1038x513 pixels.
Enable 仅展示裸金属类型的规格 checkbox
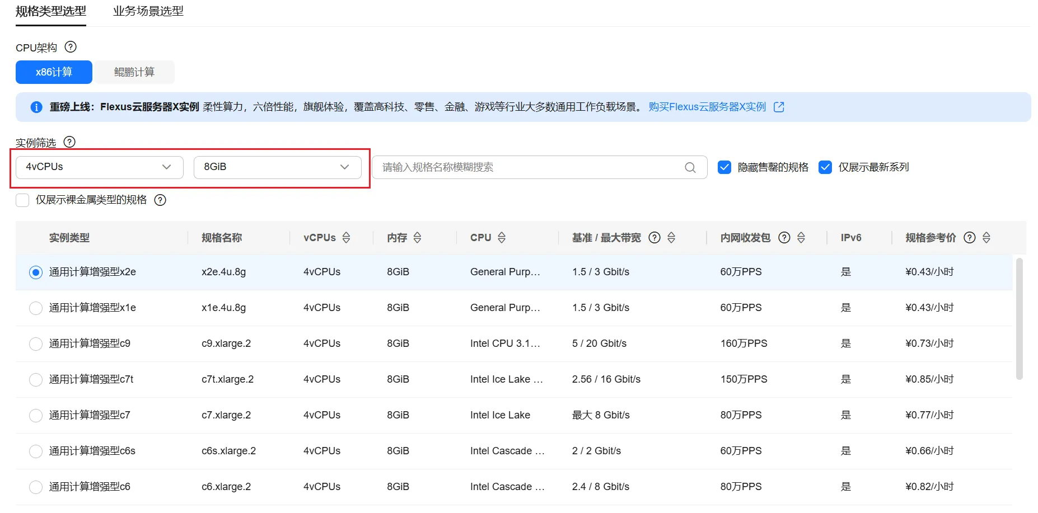point(22,200)
